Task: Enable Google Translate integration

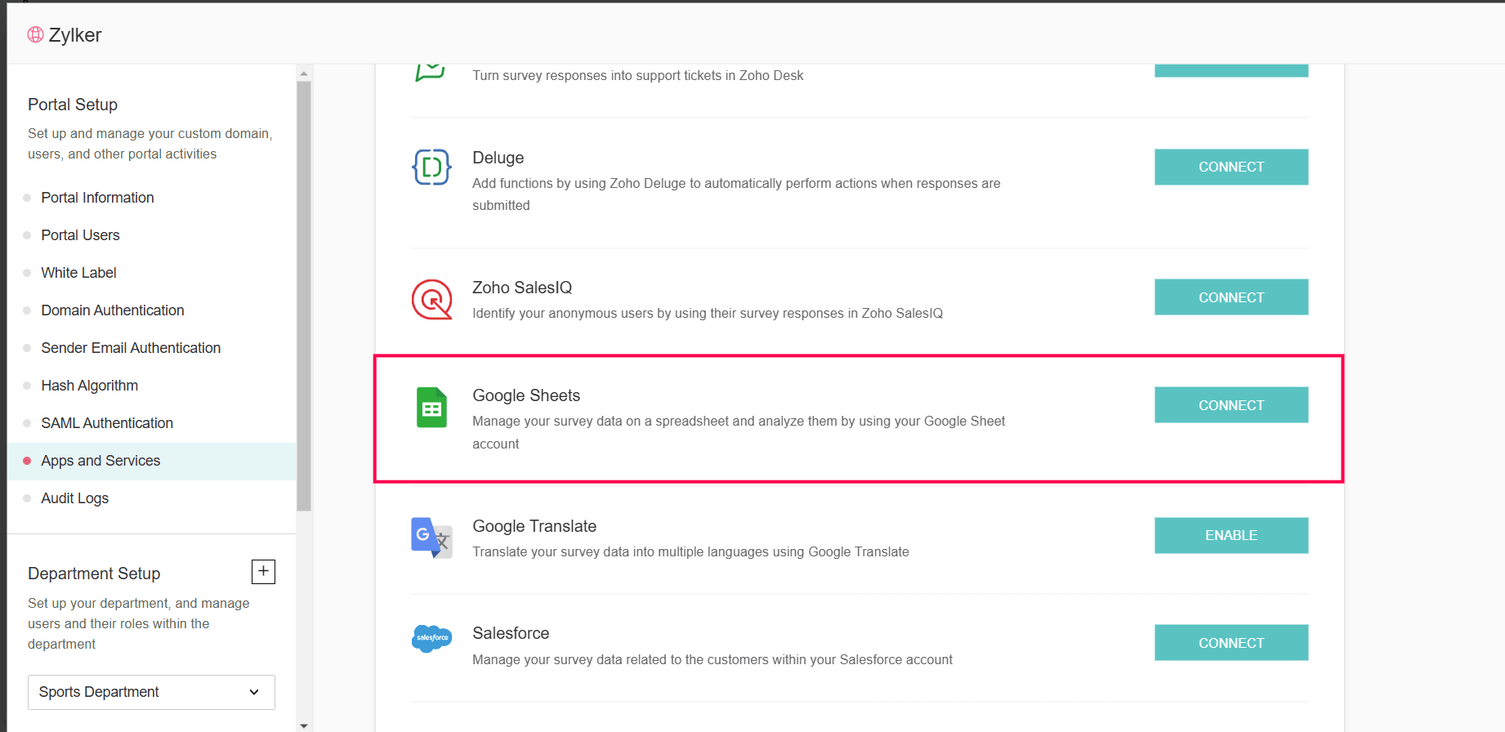Action: pos(1230,535)
